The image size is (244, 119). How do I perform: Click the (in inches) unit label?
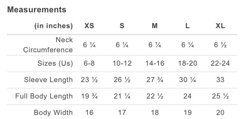(x=54, y=26)
